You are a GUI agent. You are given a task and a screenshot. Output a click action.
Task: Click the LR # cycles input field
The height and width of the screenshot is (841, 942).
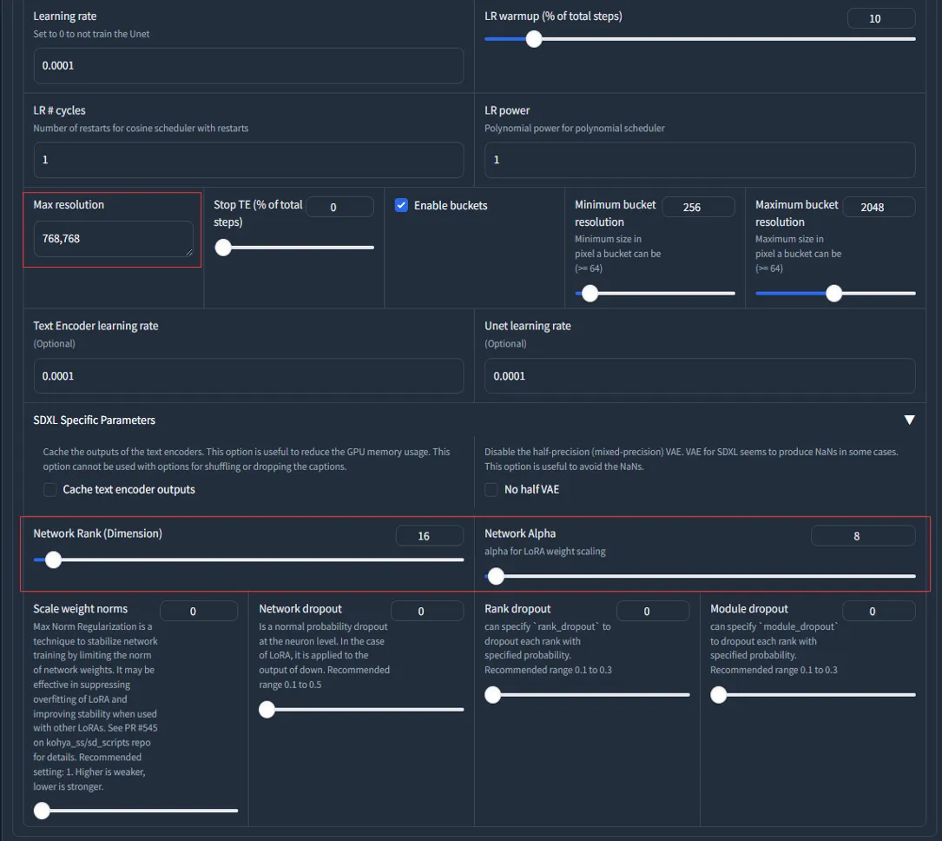pyautogui.click(x=247, y=160)
